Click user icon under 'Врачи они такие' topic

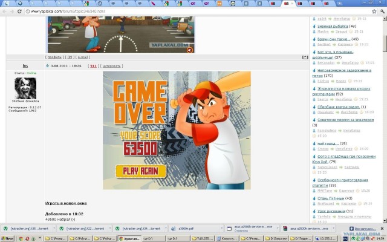314,44
